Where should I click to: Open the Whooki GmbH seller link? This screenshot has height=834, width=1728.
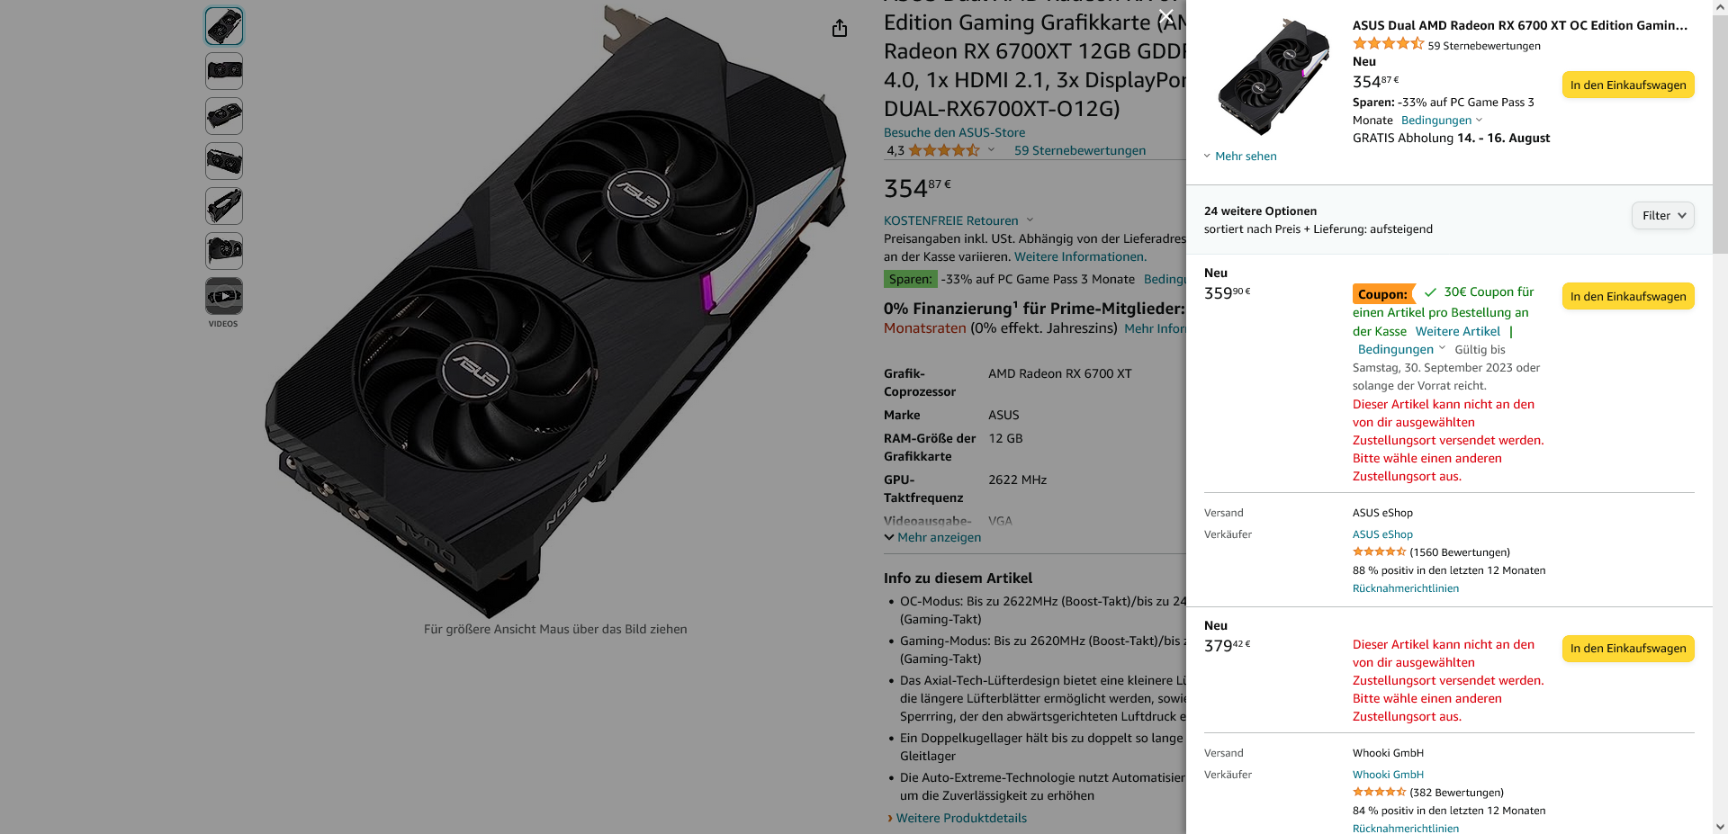(1388, 775)
